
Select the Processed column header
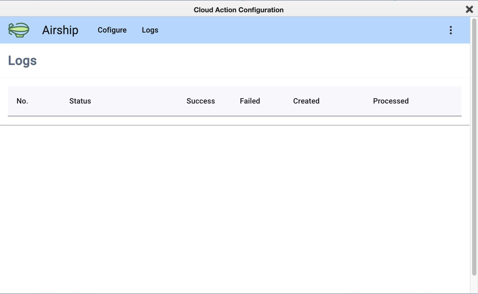[x=391, y=101]
